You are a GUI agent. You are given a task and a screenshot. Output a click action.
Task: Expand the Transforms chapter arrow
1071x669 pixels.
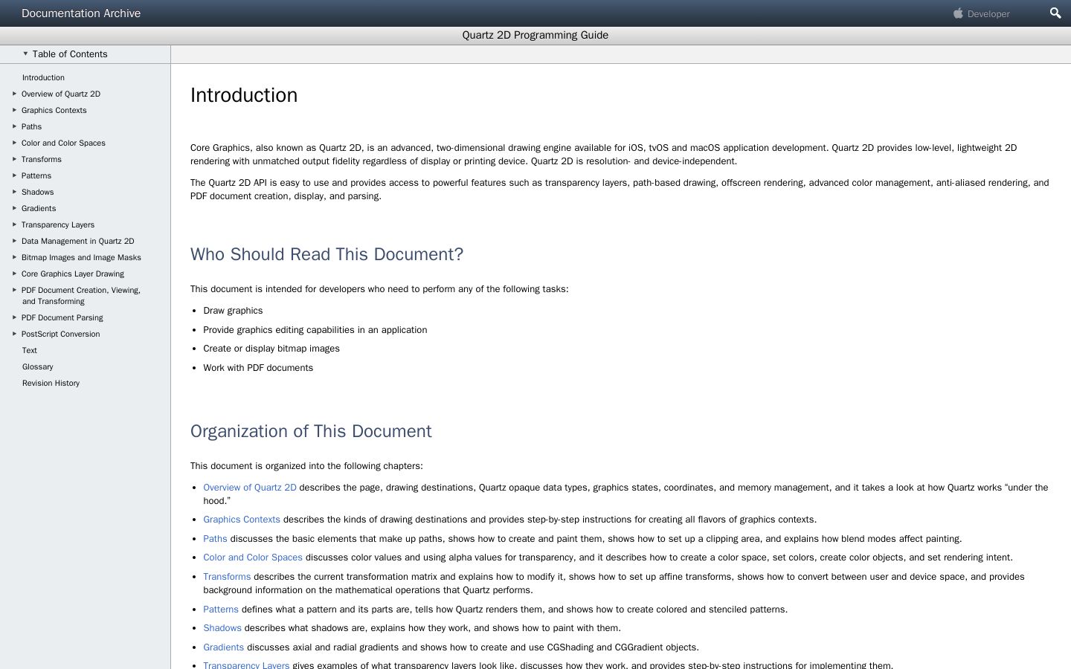[x=14, y=159]
